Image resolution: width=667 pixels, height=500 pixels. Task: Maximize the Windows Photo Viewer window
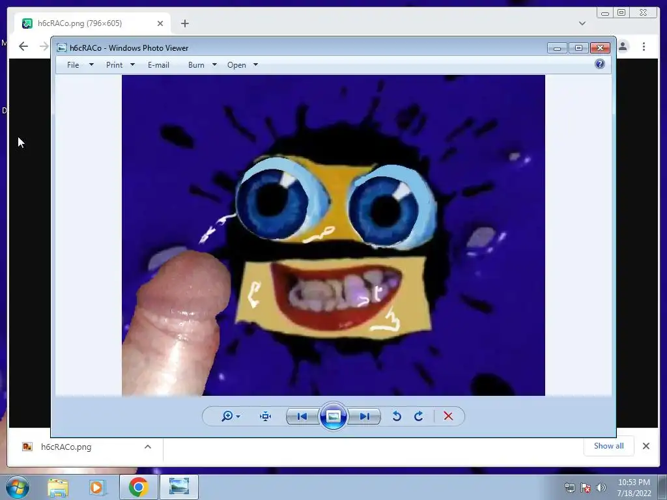[x=578, y=48]
